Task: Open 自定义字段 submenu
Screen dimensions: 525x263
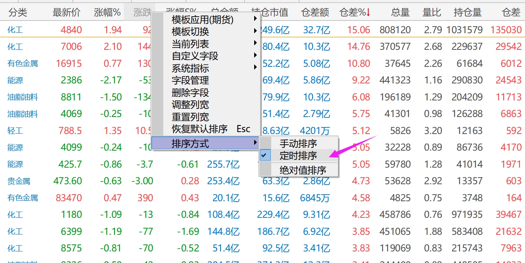Action: coord(195,56)
